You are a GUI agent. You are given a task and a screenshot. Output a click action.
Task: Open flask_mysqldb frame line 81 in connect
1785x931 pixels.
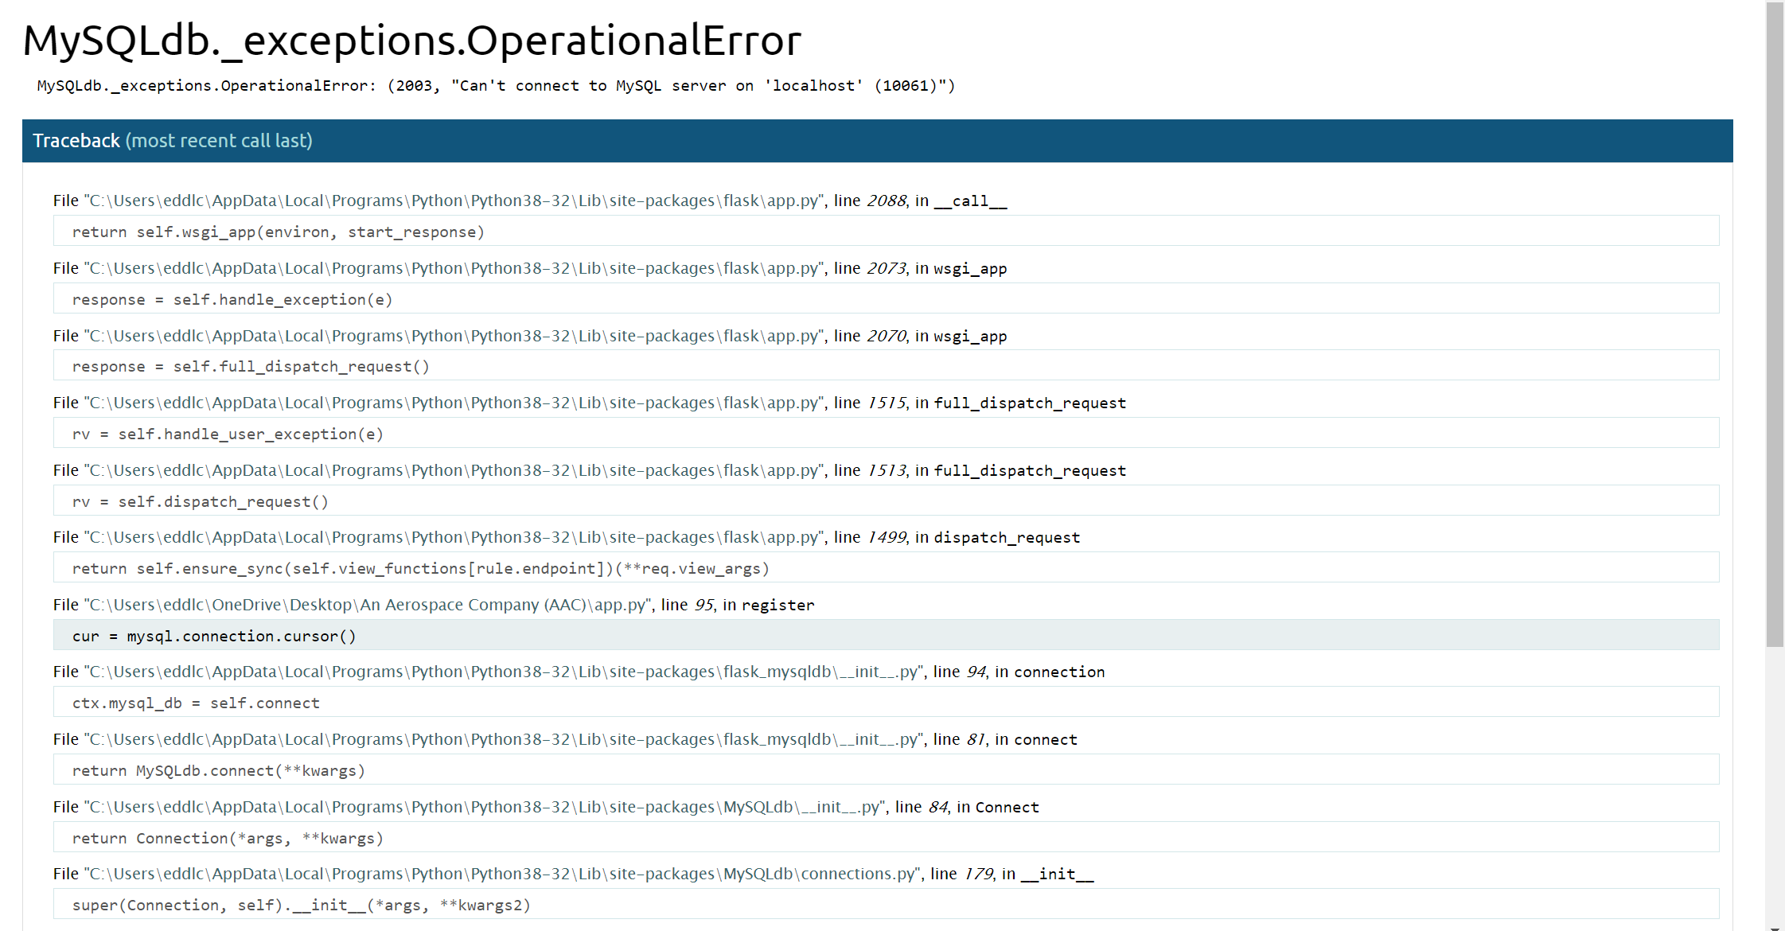[x=565, y=739]
